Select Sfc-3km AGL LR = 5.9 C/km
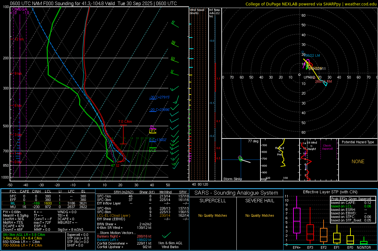Screen dimensions: 378x251 point(24,235)
